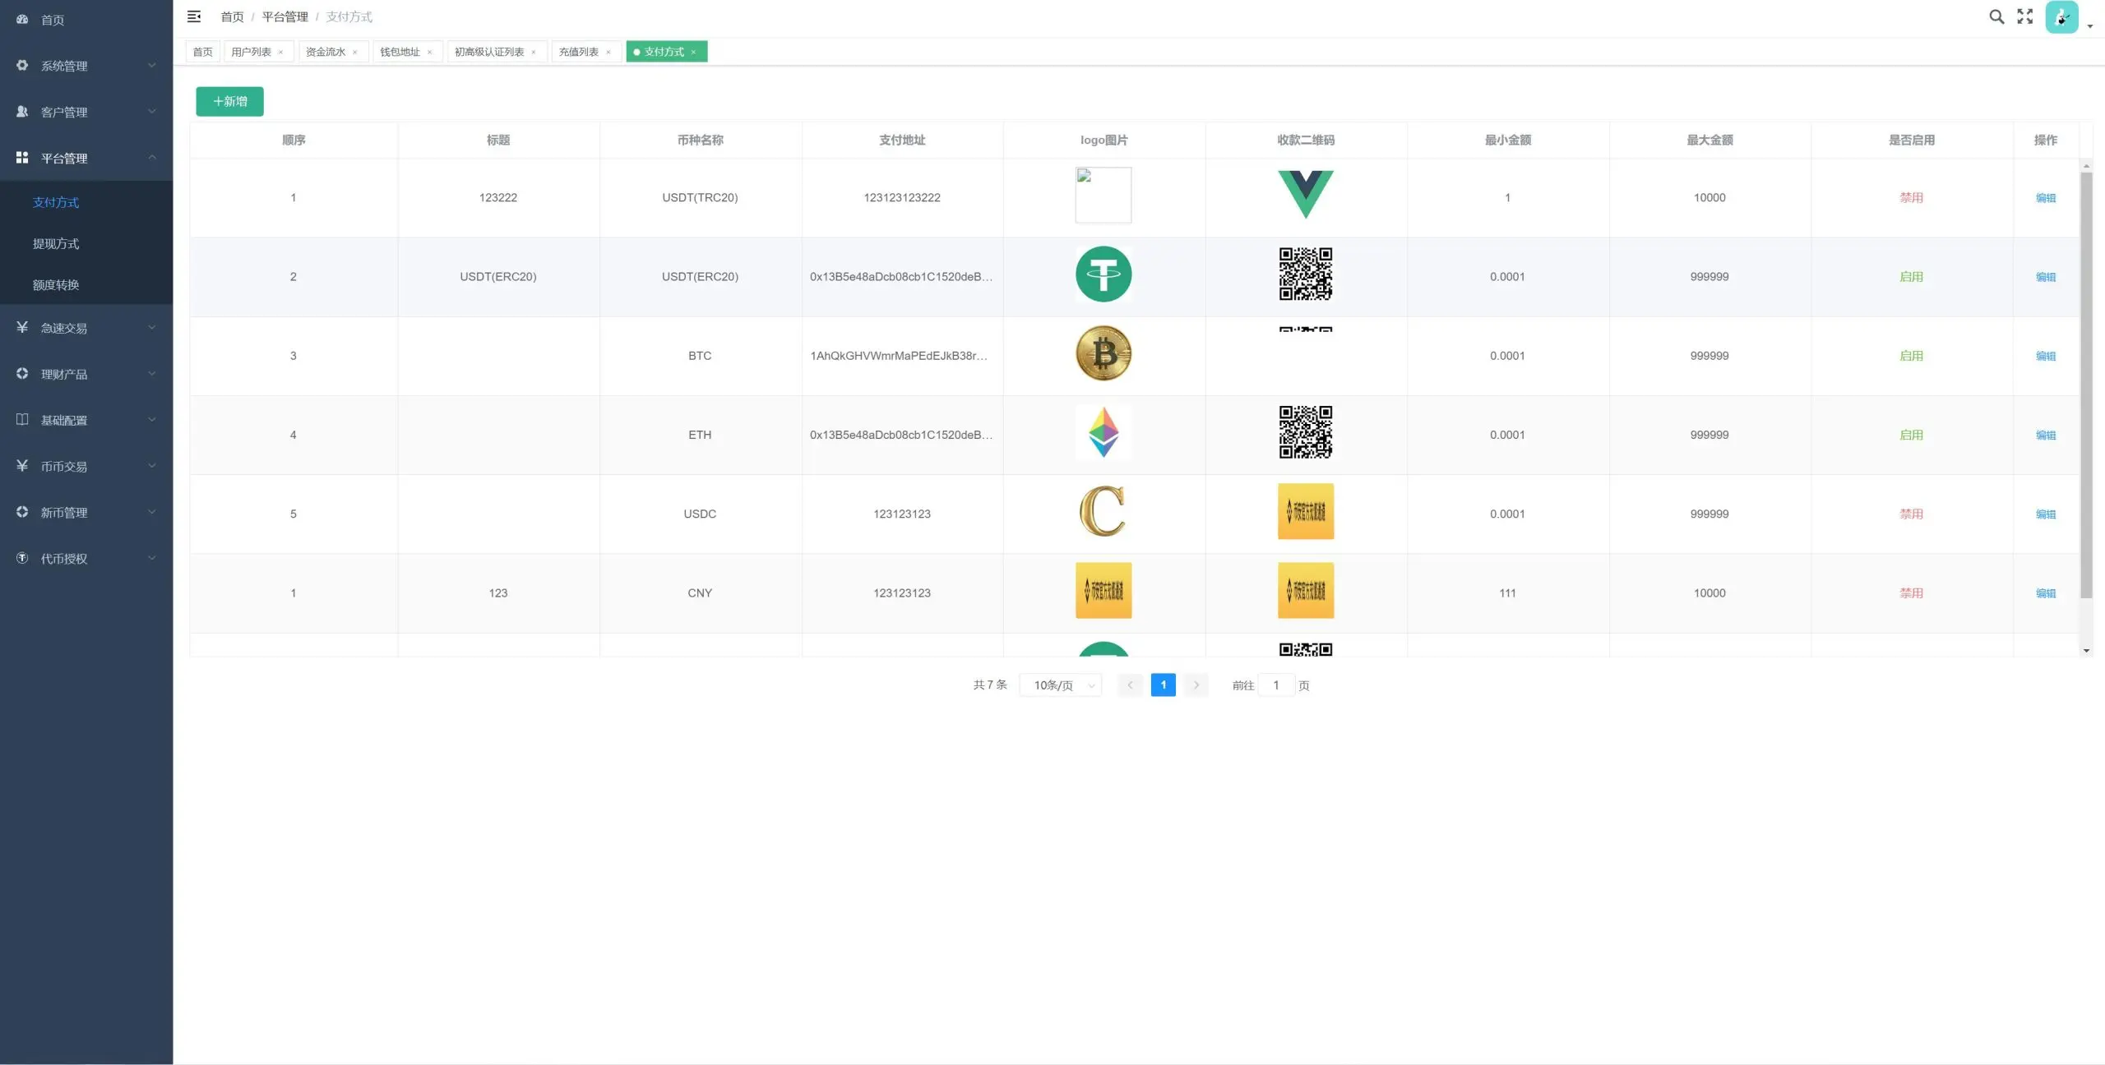
Task: Edit the BTC payment row
Action: [2045, 356]
